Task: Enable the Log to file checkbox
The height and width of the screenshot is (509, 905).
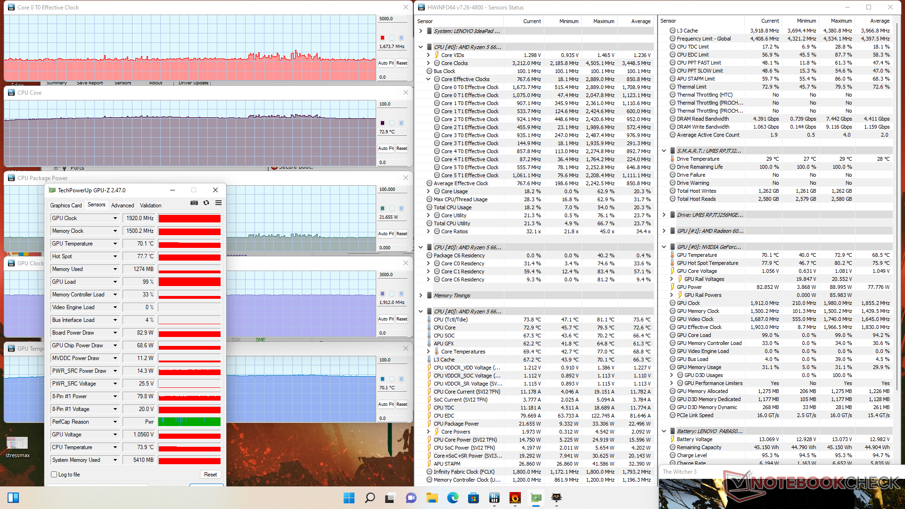Action: tap(54, 475)
